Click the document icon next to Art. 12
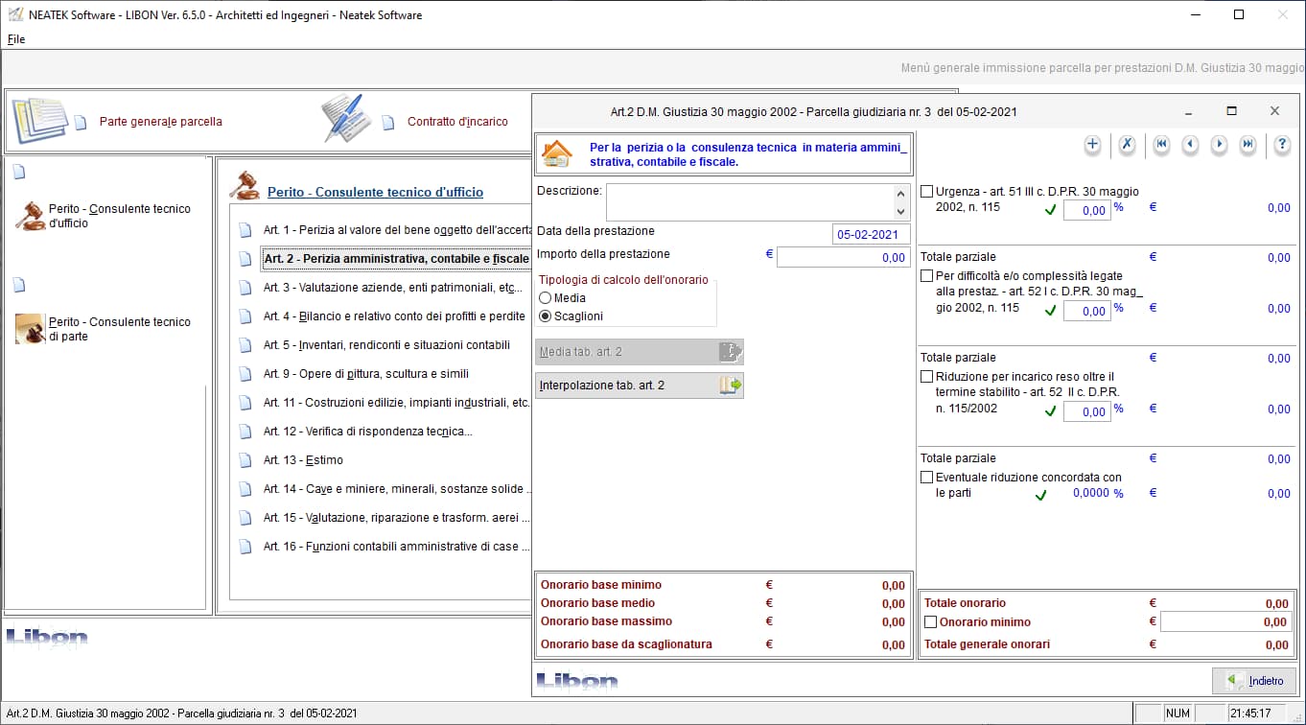This screenshot has height=725, width=1306. pyautogui.click(x=245, y=432)
